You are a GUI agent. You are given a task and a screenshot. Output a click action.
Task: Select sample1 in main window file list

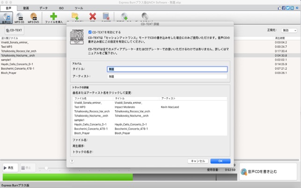coord(6,60)
